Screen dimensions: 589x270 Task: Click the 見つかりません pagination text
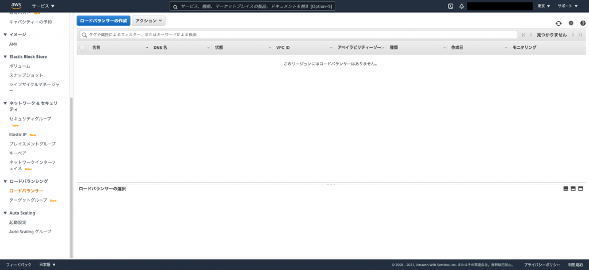[x=552, y=34]
